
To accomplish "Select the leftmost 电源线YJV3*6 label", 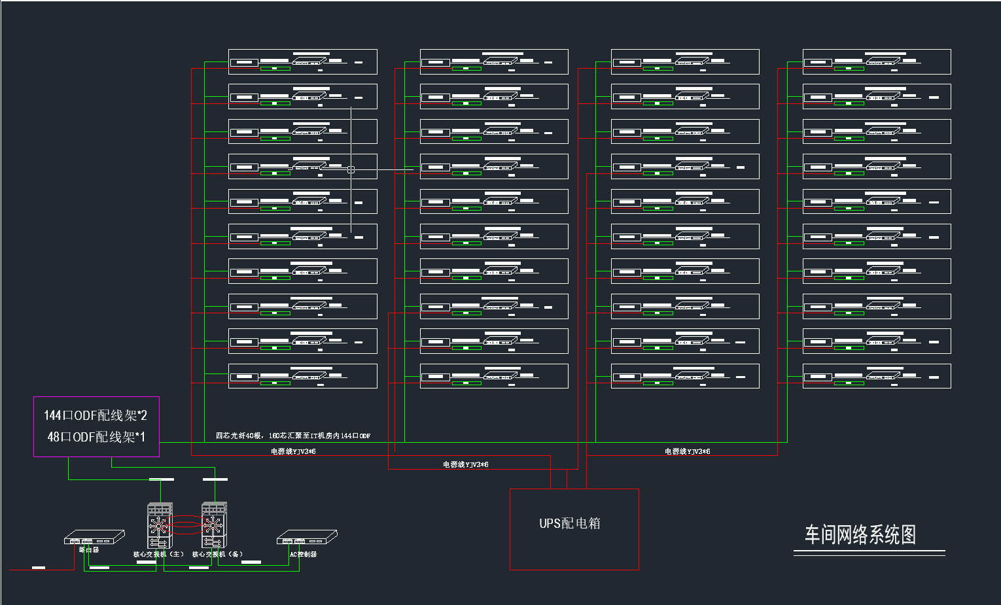I will tap(293, 451).
